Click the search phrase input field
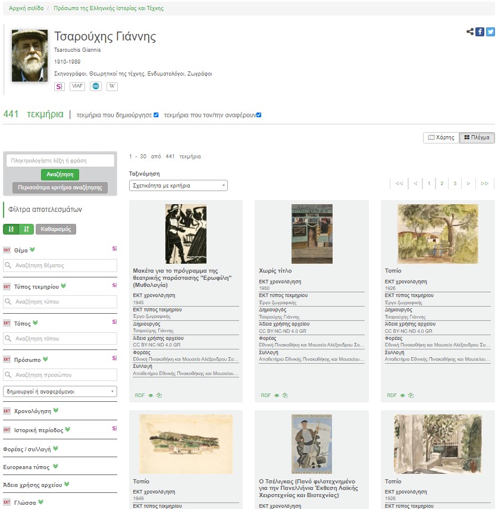The height and width of the screenshot is (509, 498). (60, 161)
